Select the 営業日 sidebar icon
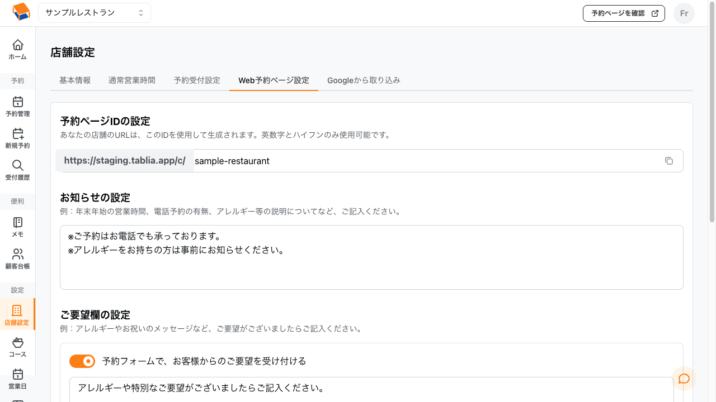This screenshot has height=402, width=716. [17, 378]
